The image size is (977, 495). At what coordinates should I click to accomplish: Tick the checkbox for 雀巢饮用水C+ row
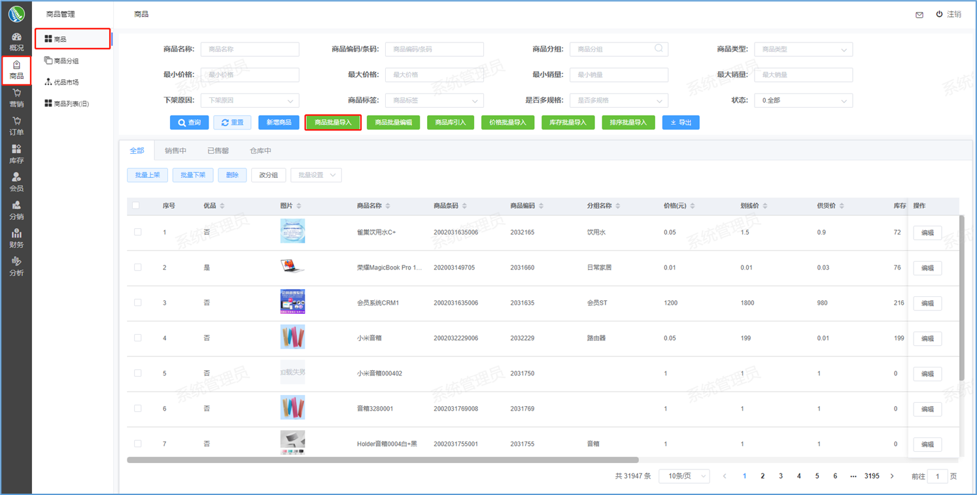(x=137, y=232)
